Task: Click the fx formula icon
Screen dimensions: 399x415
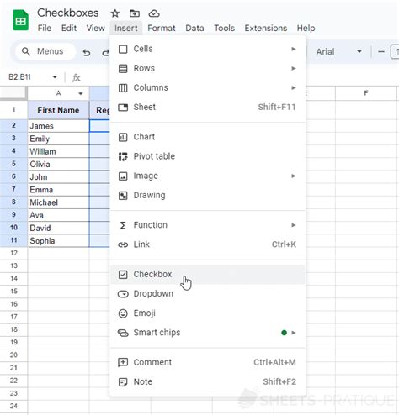Action: 76,77
